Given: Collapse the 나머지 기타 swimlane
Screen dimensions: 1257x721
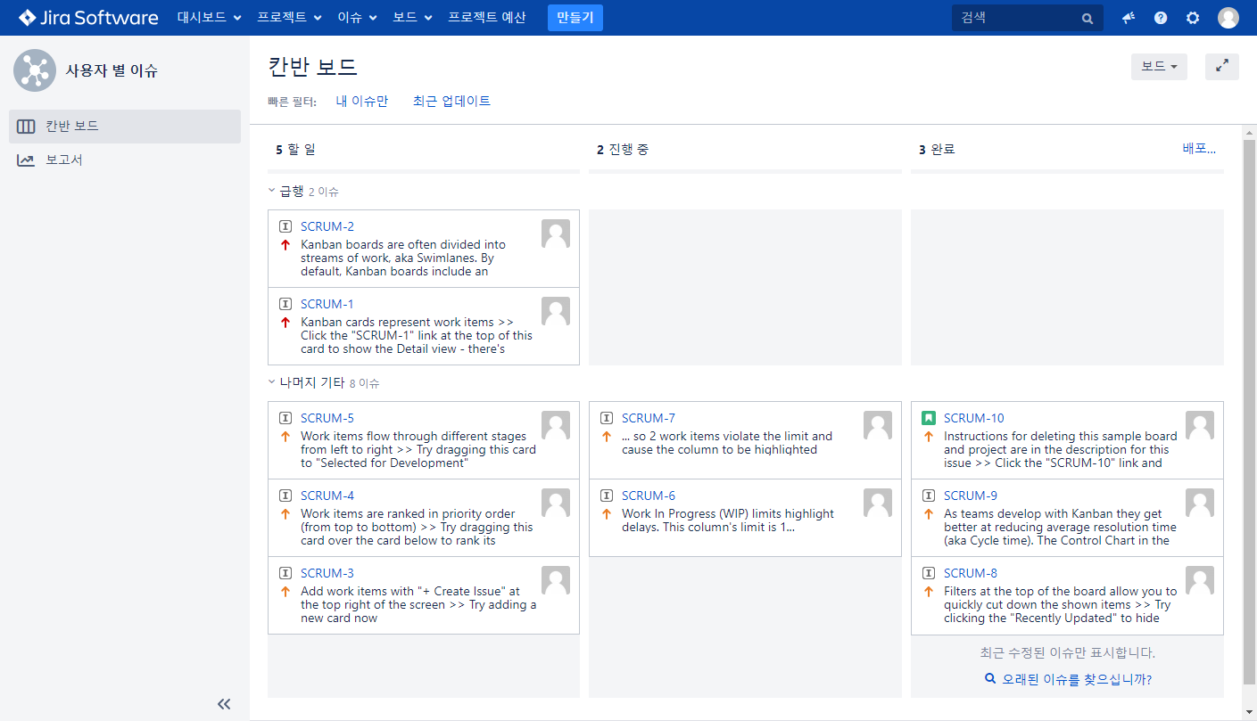Looking at the screenshot, I should (x=272, y=381).
